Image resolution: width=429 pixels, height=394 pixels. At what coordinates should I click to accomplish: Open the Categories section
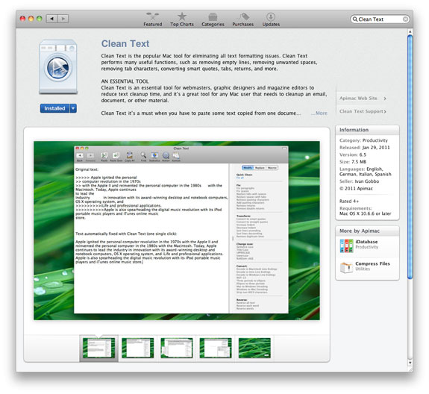coord(213,19)
